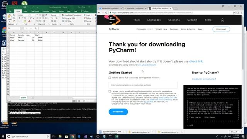
Task: Click the percent style icon in Excel
Action: 56,18
